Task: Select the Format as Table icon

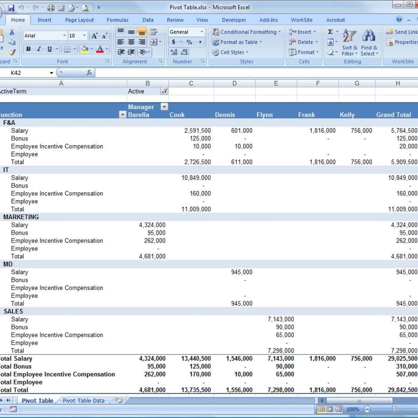Action: [238, 42]
